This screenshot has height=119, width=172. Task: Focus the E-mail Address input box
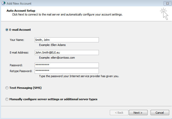click(x=67, y=53)
